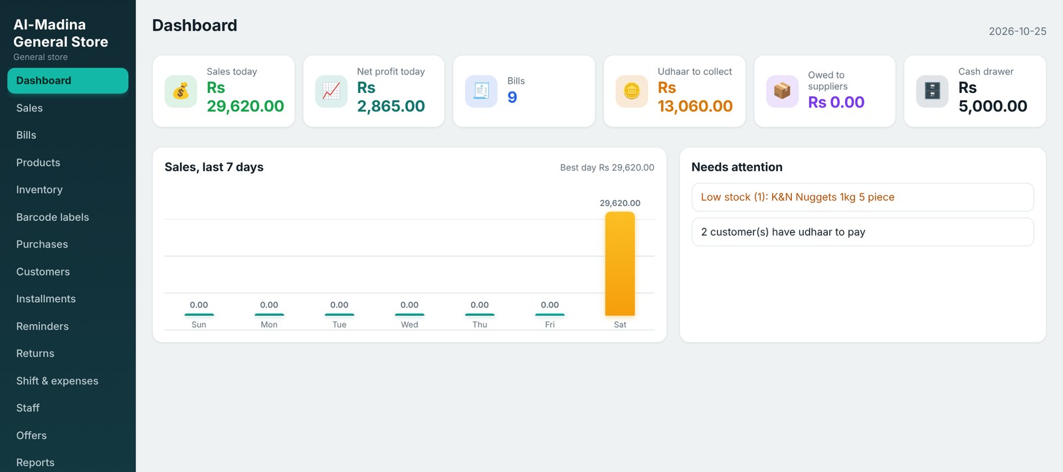Viewport: 1063px width, 472px height.
Task: Select Reminders in the sidebar
Action: (x=68, y=326)
